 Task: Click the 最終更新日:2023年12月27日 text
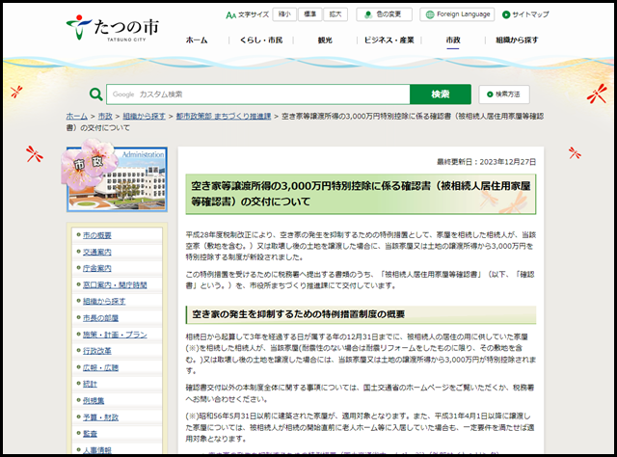[486, 162]
